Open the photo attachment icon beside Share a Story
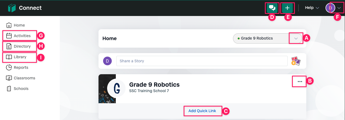 tap(296, 61)
